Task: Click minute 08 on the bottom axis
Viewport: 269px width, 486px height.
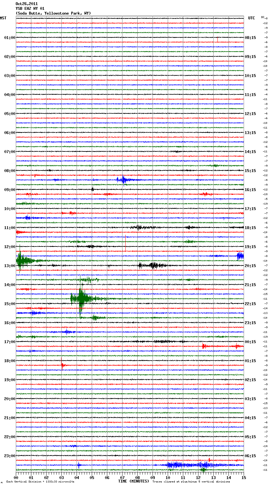Action: [137, 477]
